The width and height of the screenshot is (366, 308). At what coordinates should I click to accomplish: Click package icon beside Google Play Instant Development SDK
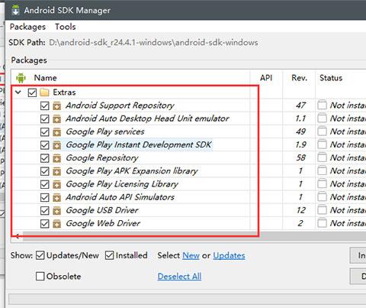pos(57,145)
